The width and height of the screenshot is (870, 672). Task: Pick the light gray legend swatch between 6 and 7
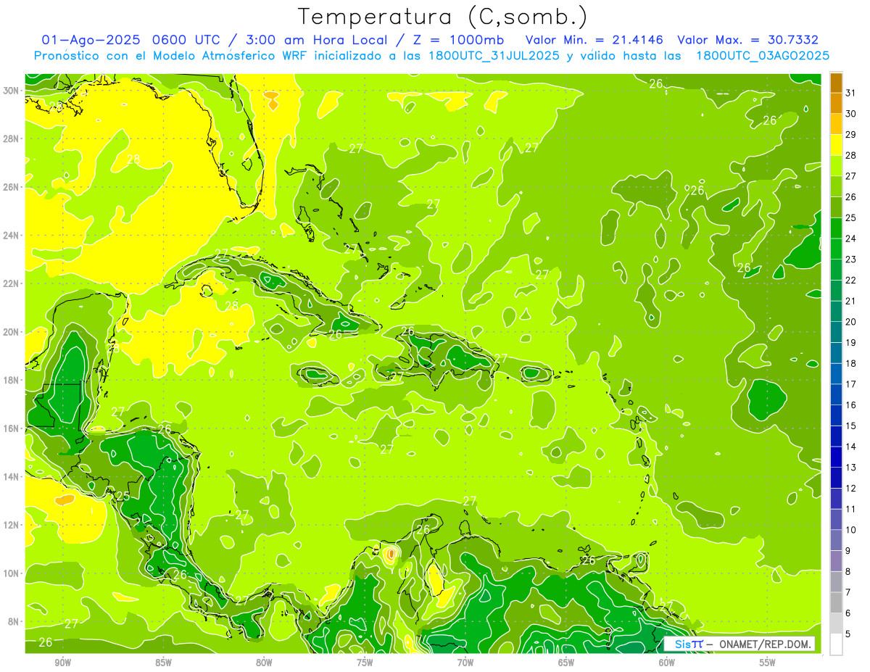point(836,602)
